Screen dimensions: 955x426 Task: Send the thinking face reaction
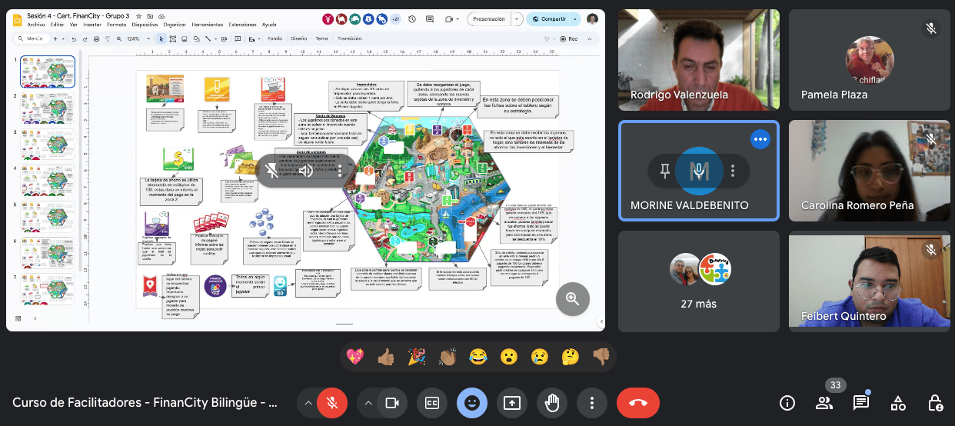[570, 356]
